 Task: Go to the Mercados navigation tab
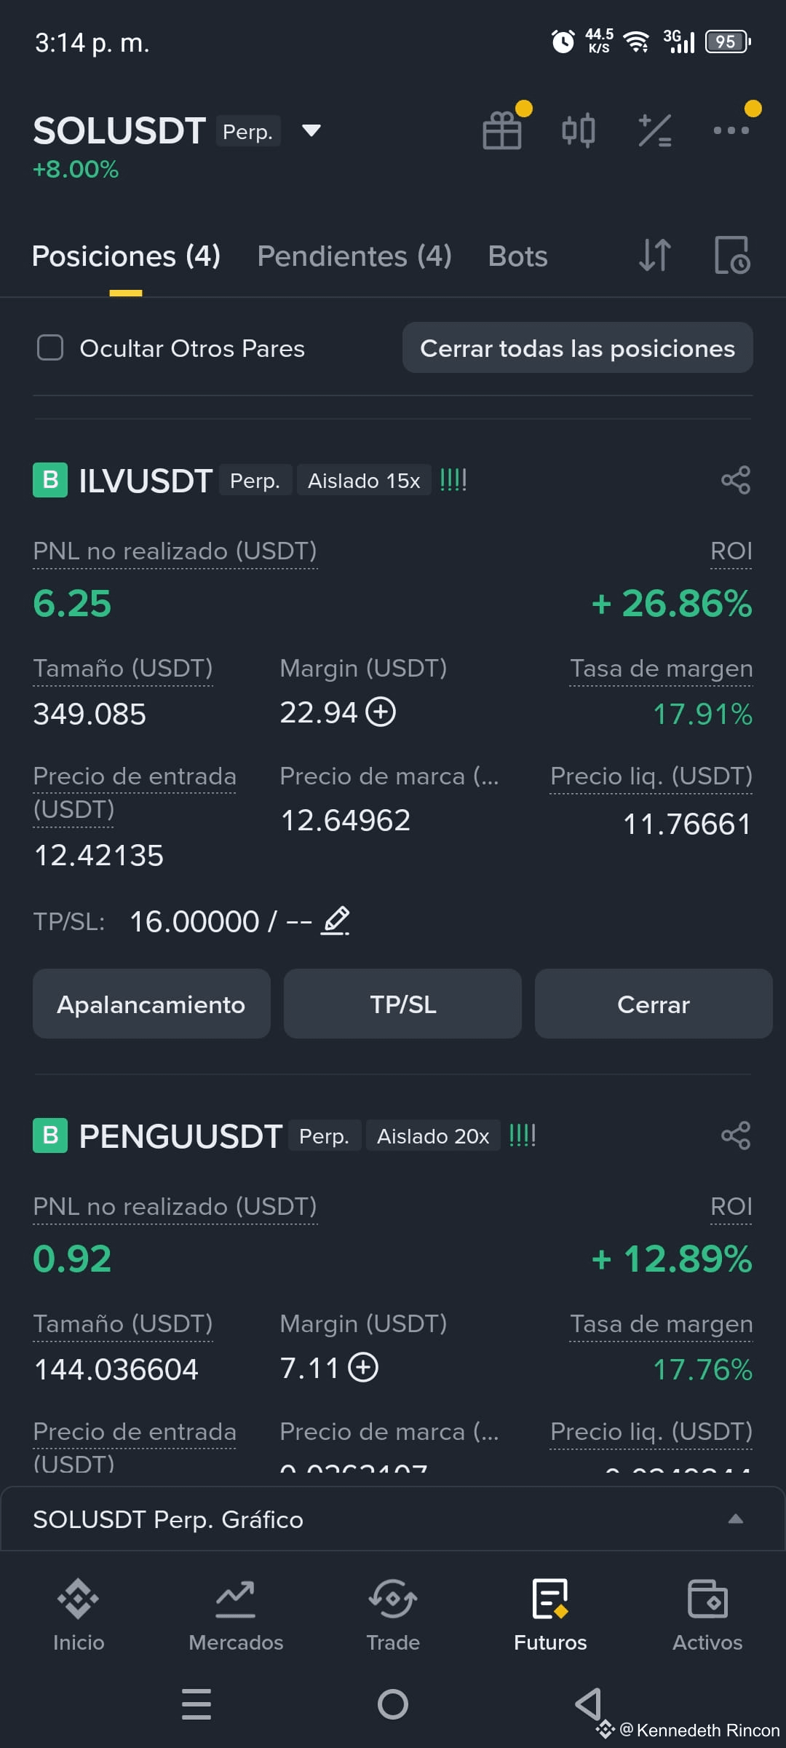pyautogui.click(x=236, y=1615)
